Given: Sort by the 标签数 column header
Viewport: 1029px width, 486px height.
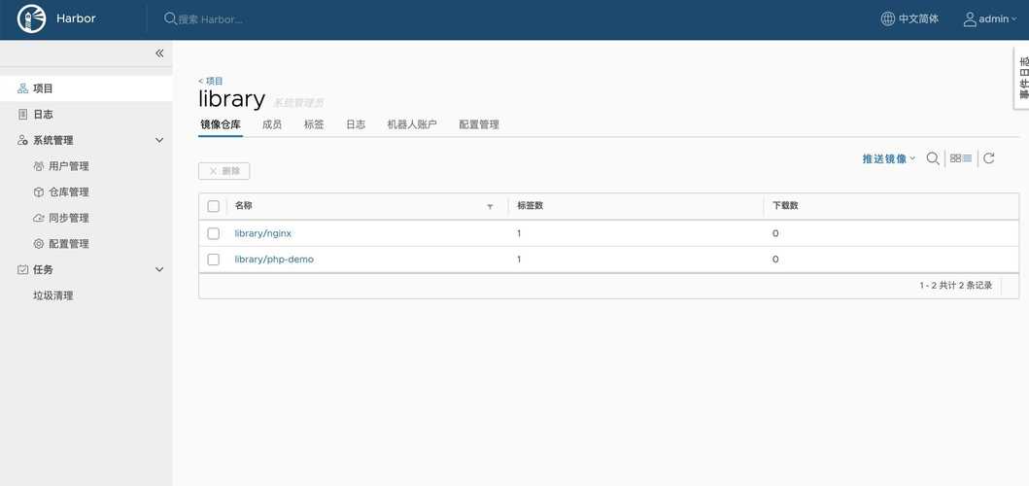Looking at the screenshot, I should point(531,205).
